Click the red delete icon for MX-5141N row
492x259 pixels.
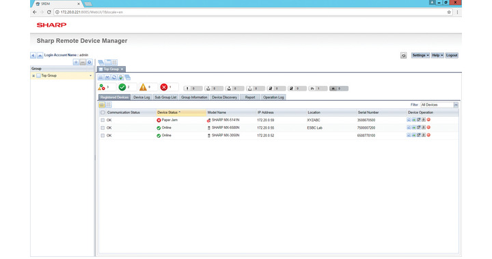(x=428, y=120)
